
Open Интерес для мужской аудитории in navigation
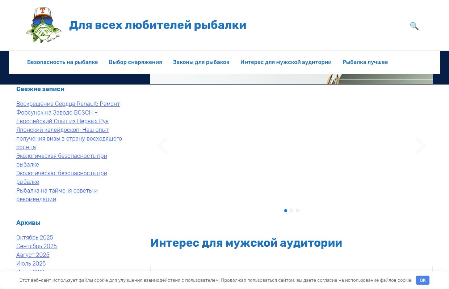point(286,62)
